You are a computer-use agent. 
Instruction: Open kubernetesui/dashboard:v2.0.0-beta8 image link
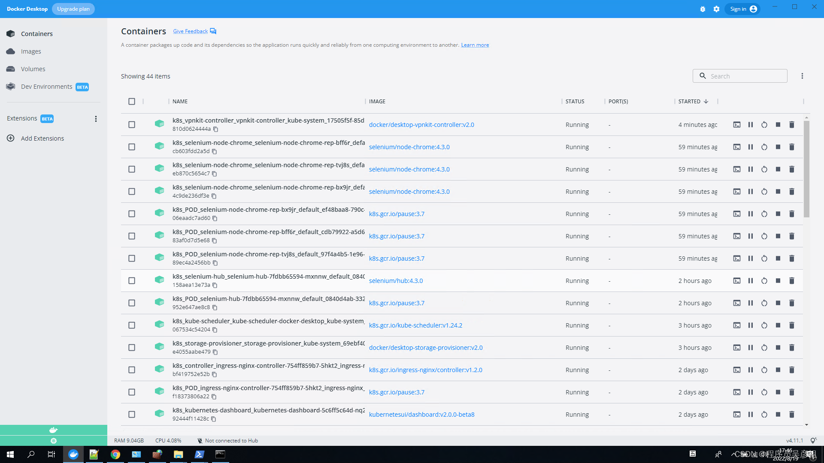[422, 415]
